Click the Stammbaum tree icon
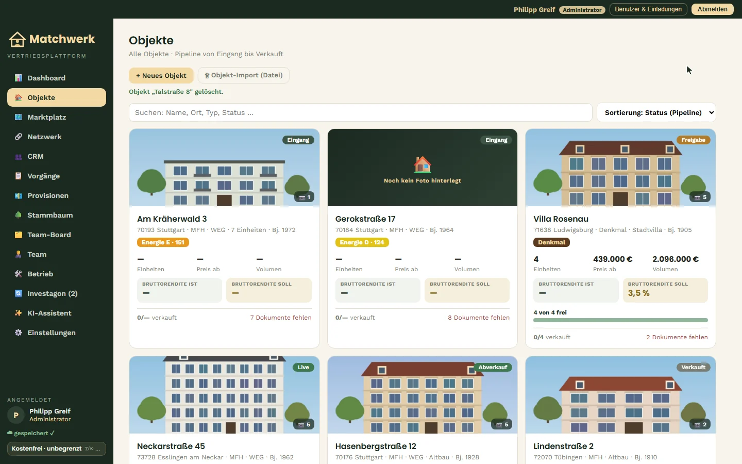The height and width of the screenshot is (464, 742). tap(19, 215)
